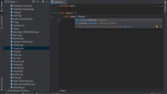167x94 pixels.
Task: Click the Next Tip link
Action: point(127,27)
